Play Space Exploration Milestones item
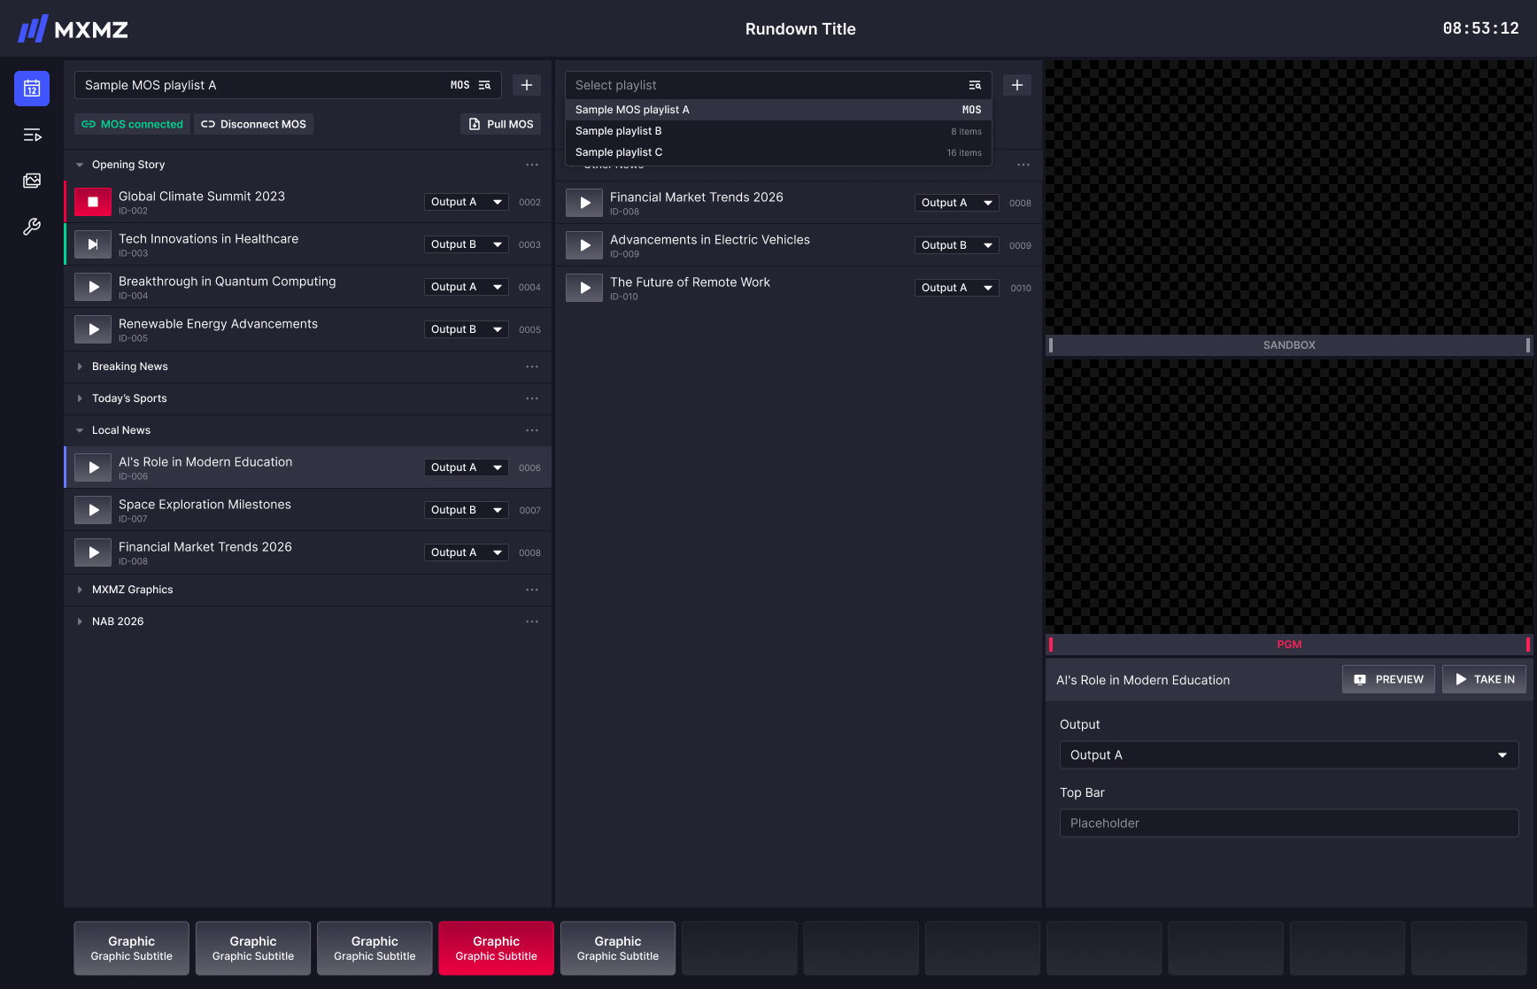Image resolution: width=1537 pixels, height=989 pixels. click(93, 510)
